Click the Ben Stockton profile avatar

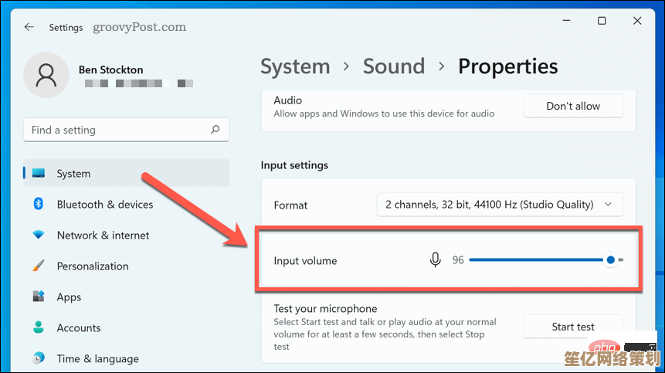pos(46,75)
